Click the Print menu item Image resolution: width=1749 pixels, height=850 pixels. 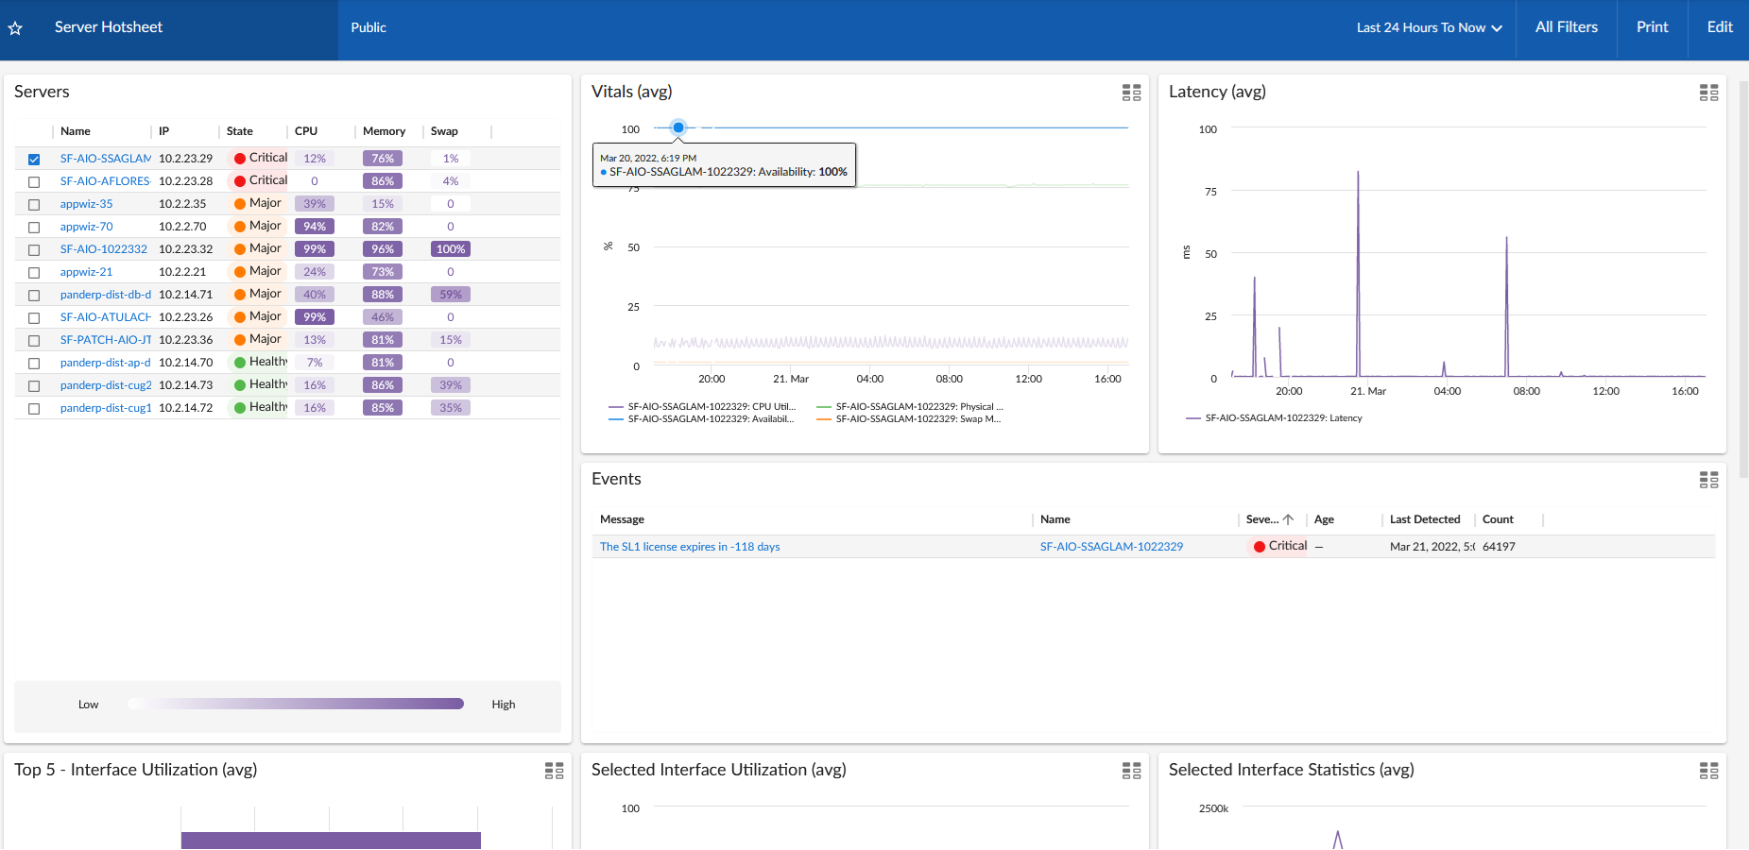(1652, 27)
